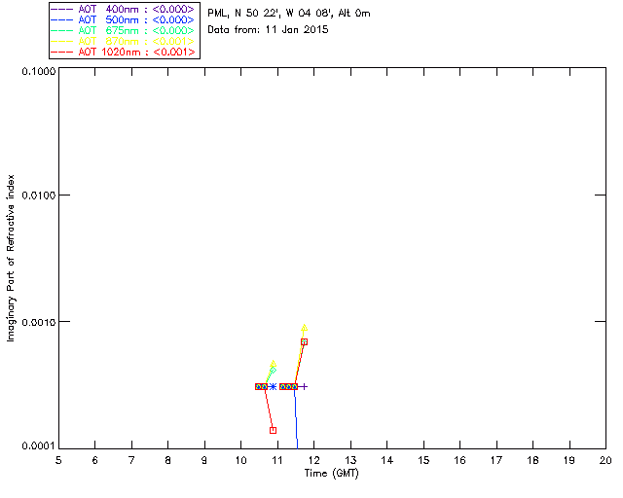Click the AOT 1020nm legend entry

click(x=124, y=52)
